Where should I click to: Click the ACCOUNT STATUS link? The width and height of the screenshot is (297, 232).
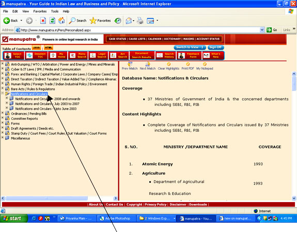click(x=208, y=39)
